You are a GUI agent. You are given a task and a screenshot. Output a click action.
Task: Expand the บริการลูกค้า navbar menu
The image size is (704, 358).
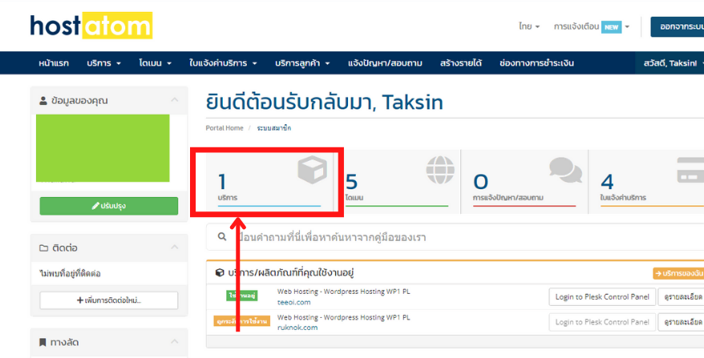coord(302,63)
